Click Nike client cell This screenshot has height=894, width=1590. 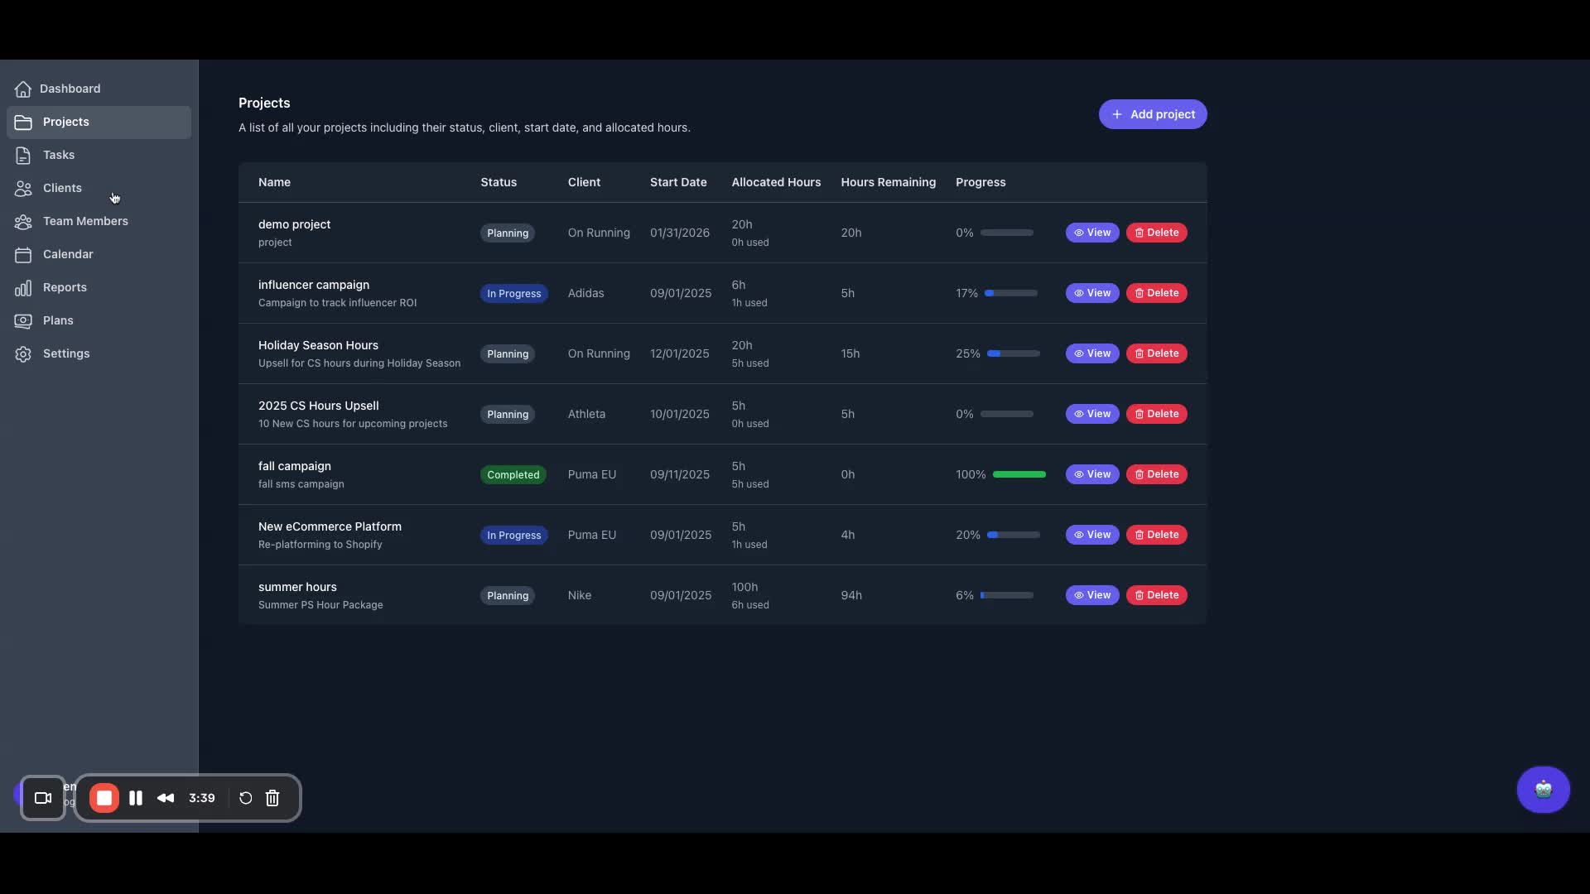[580, 595]
